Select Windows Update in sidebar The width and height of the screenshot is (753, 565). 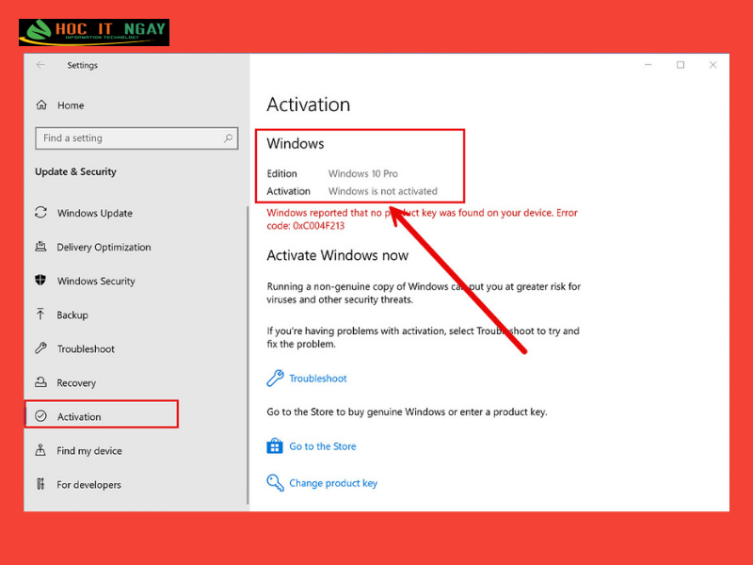pyautogui.click(x=95, y=213)
